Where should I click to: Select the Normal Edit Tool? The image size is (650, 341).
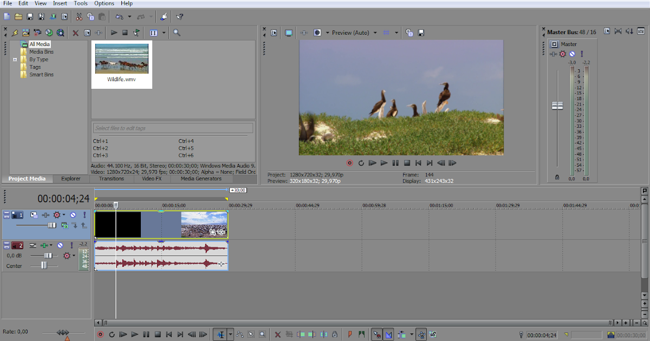tap(221, 335)
